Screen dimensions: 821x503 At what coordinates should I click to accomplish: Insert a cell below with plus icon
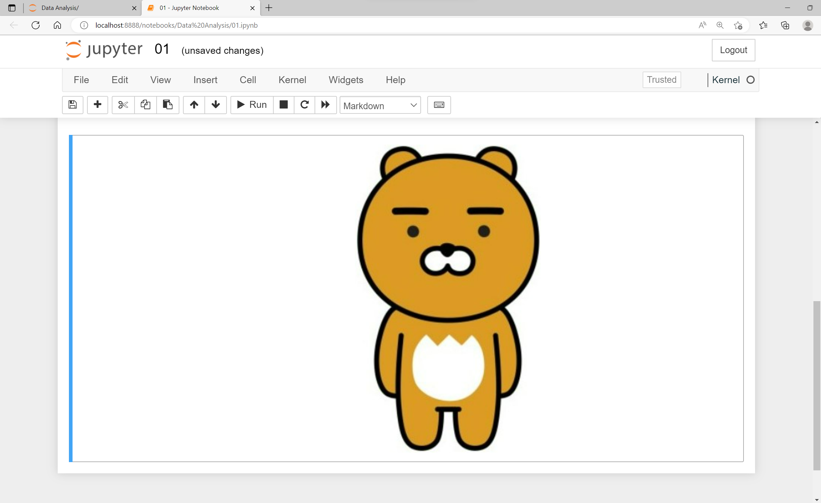coord(97,105)
